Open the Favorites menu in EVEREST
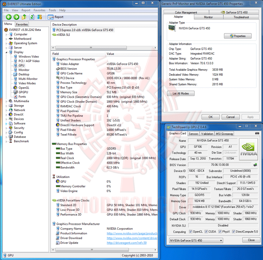The height and width of the screenshot is (260, 263). (39, 10)
